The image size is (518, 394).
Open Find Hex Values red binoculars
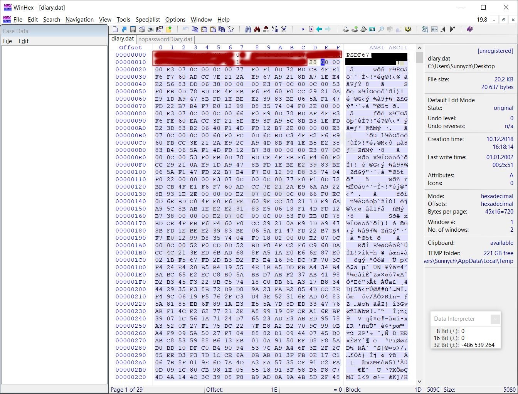(257, 29)
